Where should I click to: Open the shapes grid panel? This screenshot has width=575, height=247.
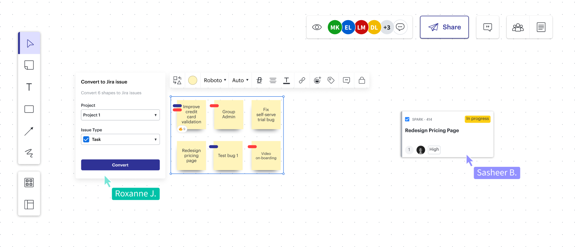29,183
